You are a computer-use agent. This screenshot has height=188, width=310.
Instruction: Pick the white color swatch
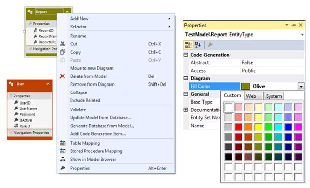228,107
